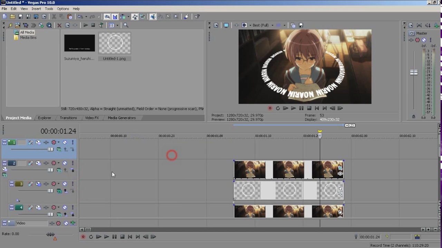Open the Tools menu

coord(49,9)
